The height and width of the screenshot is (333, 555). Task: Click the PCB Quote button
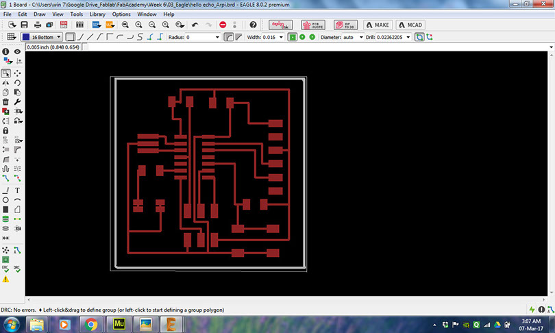[x=313, y=25]
